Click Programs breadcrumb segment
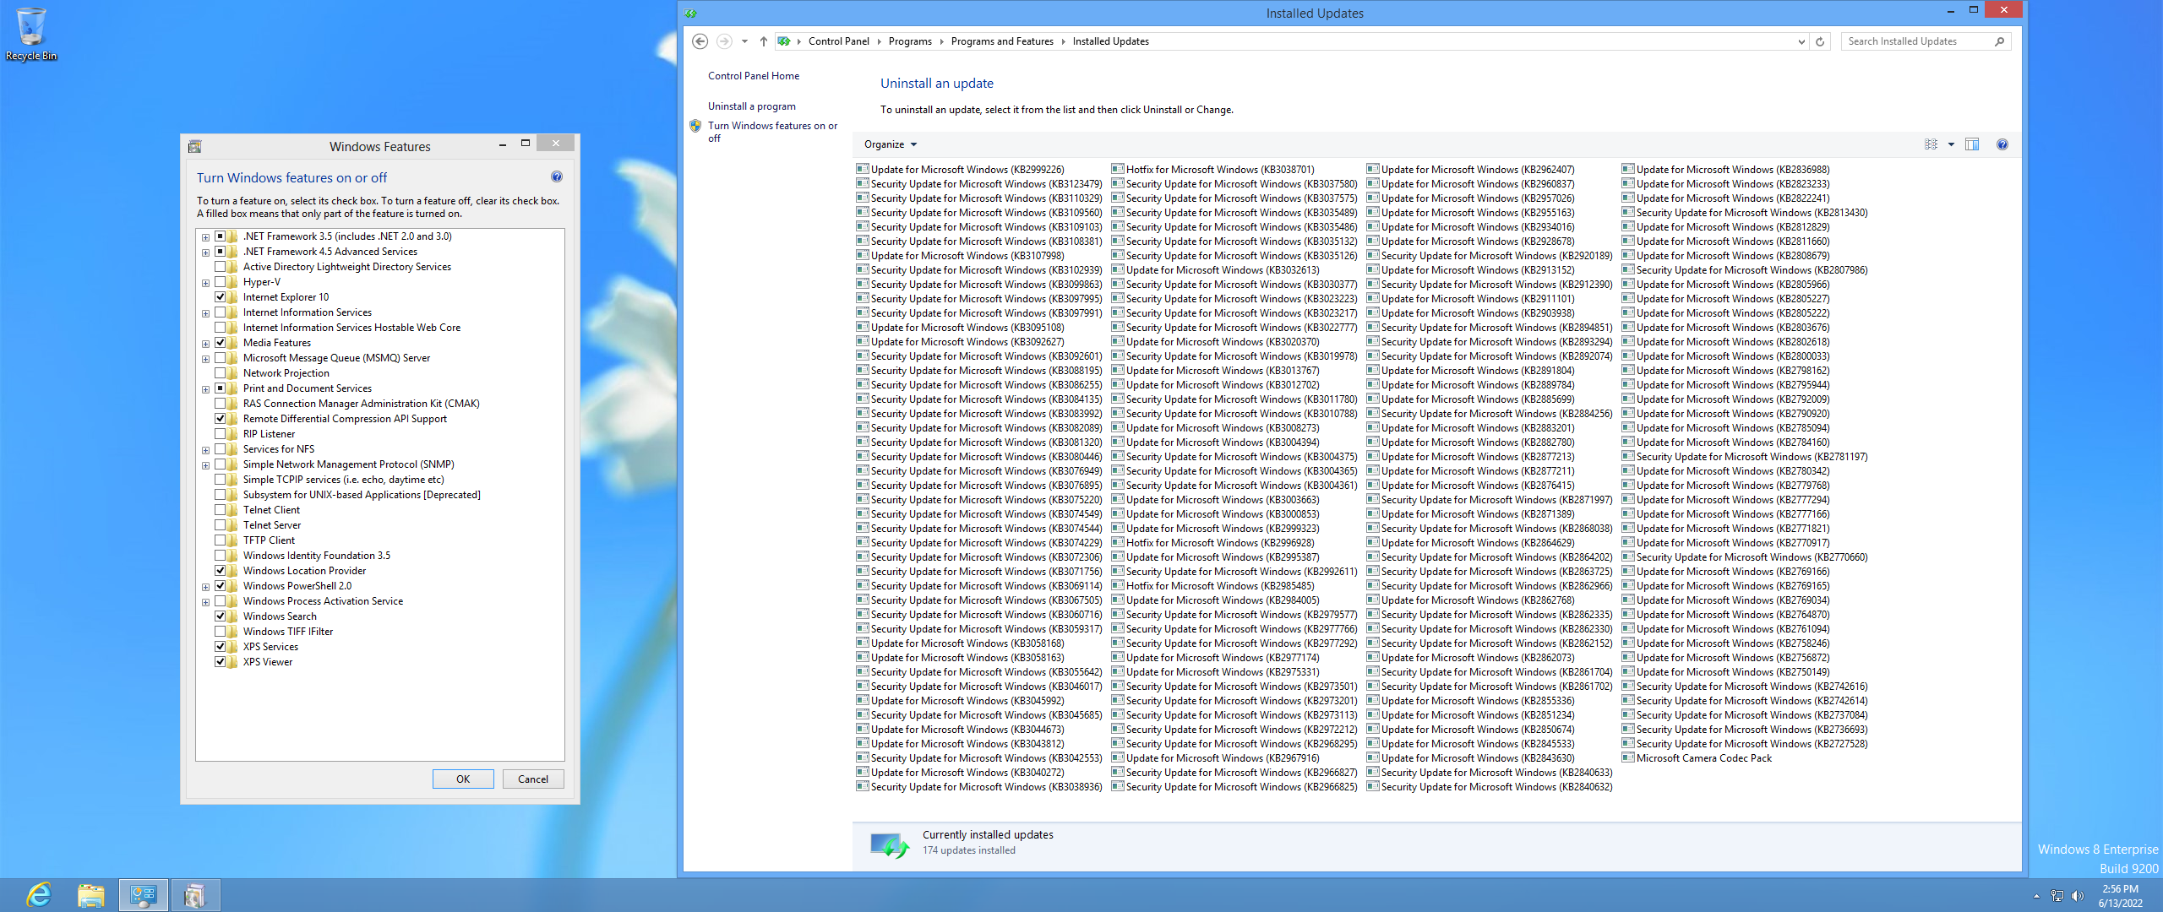The image size is (2163, 912). point(910,41)
